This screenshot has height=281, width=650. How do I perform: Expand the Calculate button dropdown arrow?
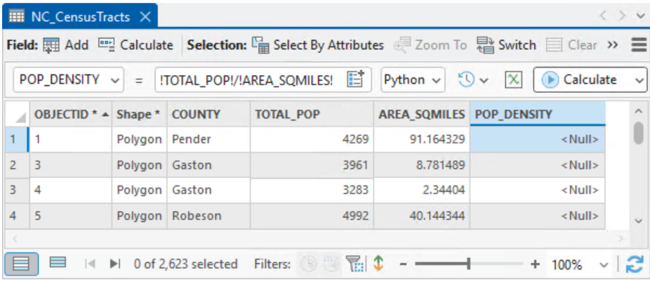[639, 80]
